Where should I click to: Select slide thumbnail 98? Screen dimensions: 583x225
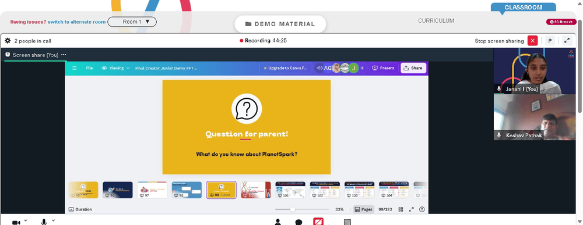(187, 190)
